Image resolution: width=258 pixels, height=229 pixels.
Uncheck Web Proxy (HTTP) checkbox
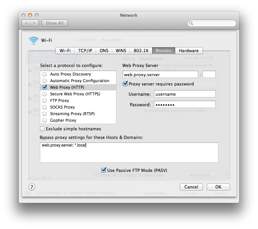point(45,87)
